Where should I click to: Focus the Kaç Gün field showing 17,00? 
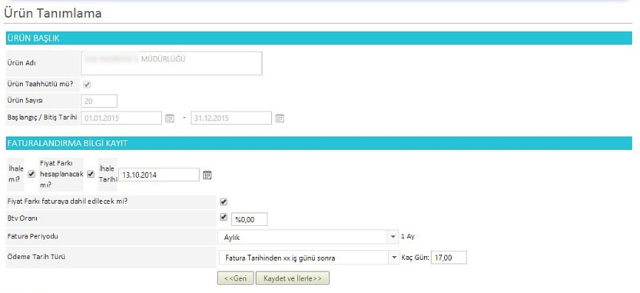point(449,258)
